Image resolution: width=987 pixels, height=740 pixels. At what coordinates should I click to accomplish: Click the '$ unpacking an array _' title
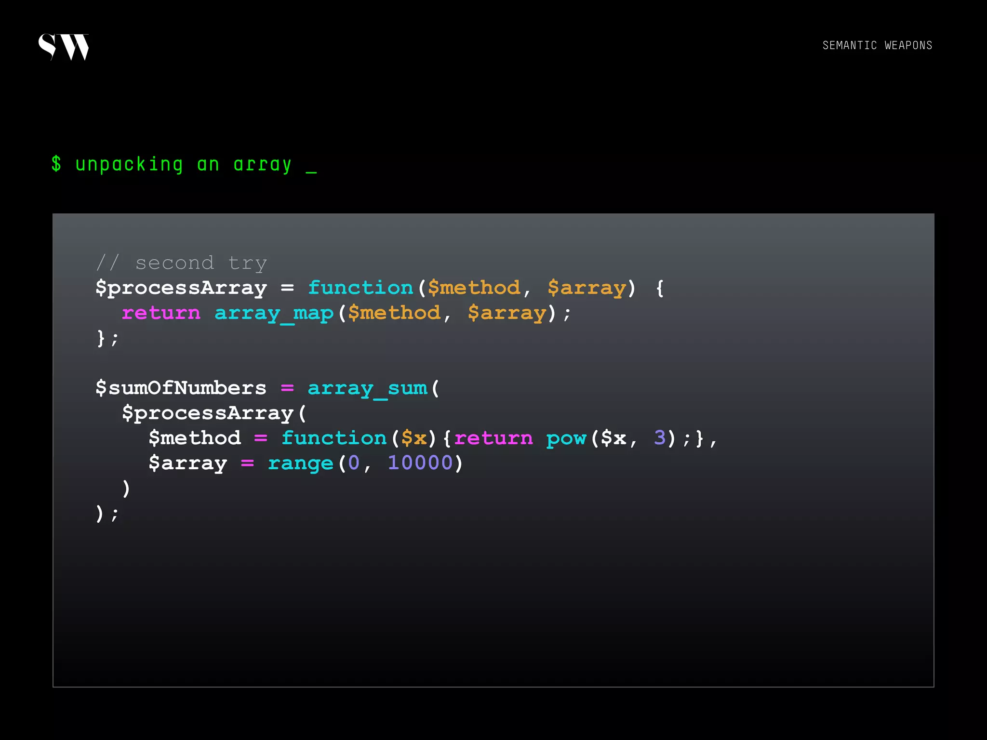coord(184,165)
